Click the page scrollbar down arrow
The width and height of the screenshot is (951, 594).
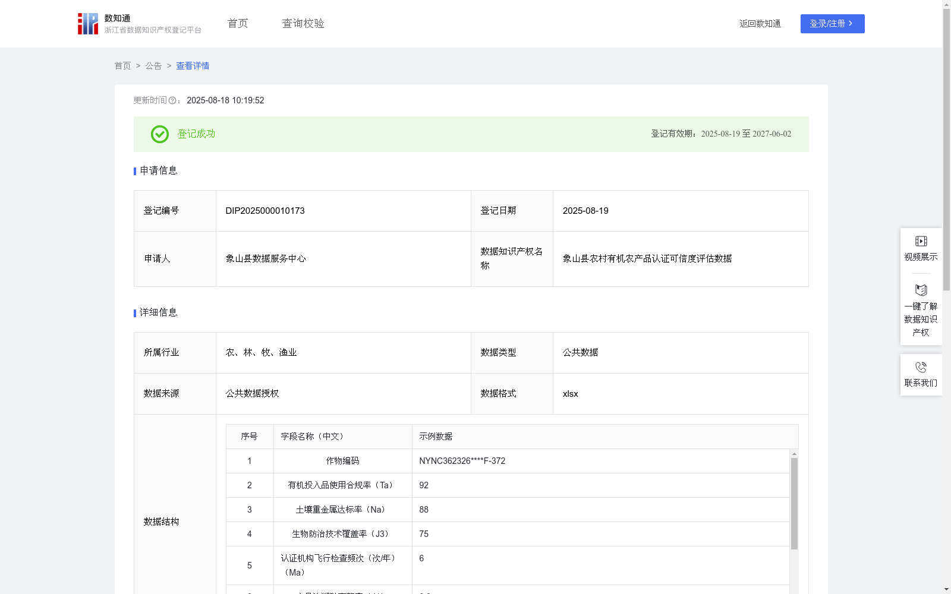coord(946,589)
